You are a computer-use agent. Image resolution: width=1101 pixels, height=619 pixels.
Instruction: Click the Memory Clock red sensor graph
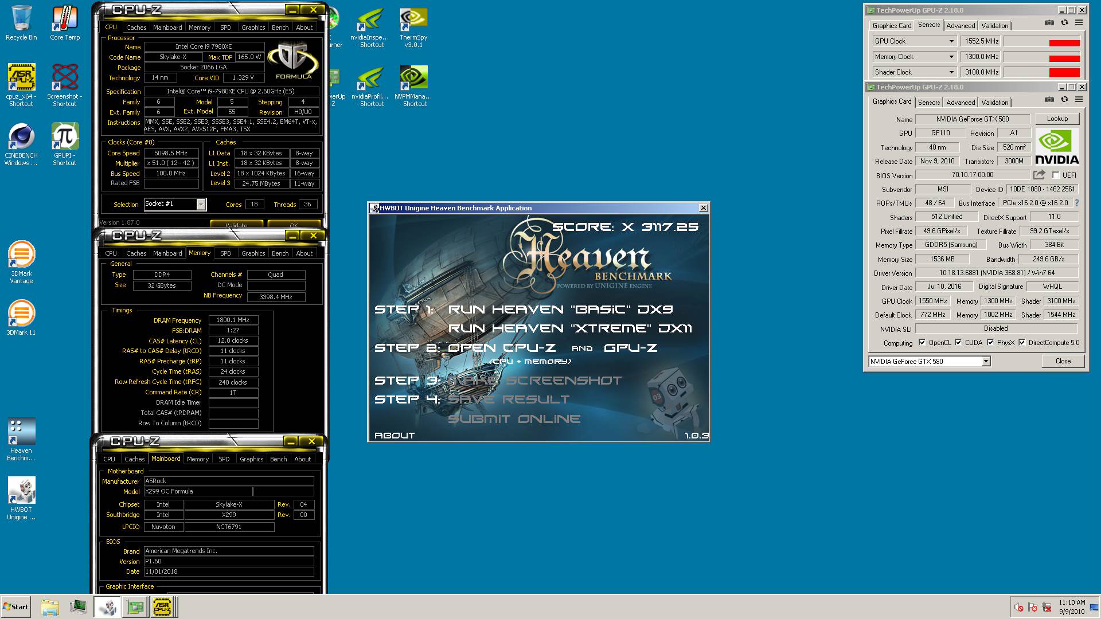[1042, 57]
